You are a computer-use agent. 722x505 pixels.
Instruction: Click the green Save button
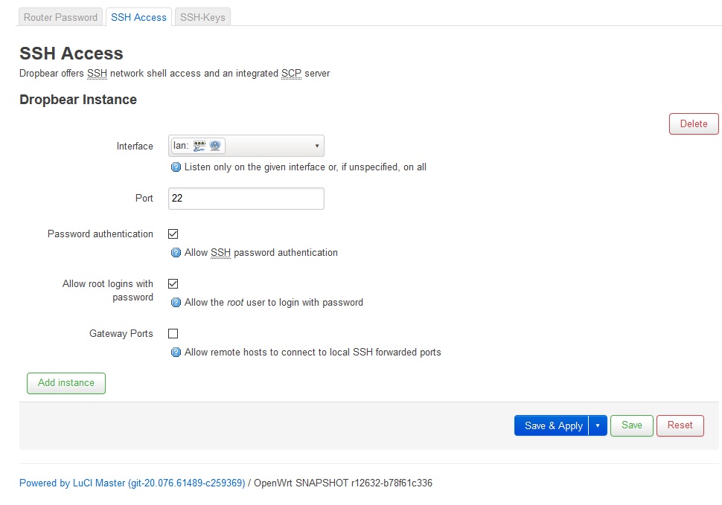tap(631, 425)
